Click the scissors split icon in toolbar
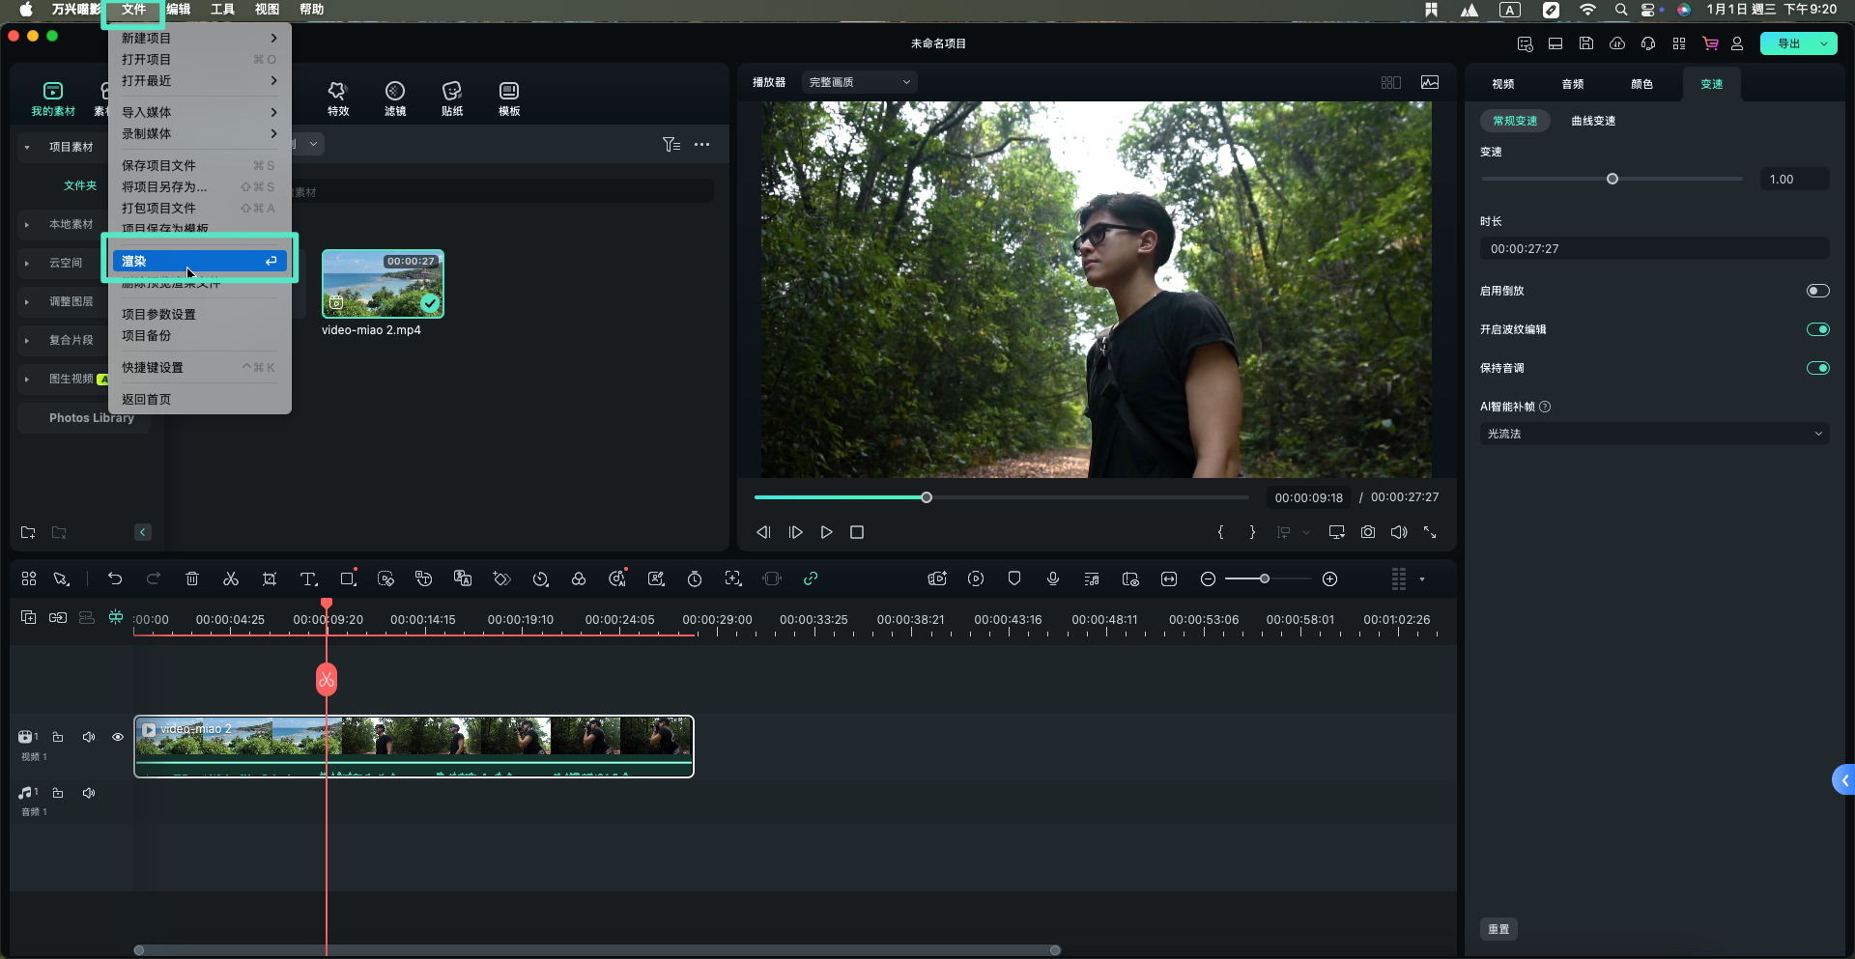The image size is (1855, 959). pyautogui.click(x=231, y=578)
